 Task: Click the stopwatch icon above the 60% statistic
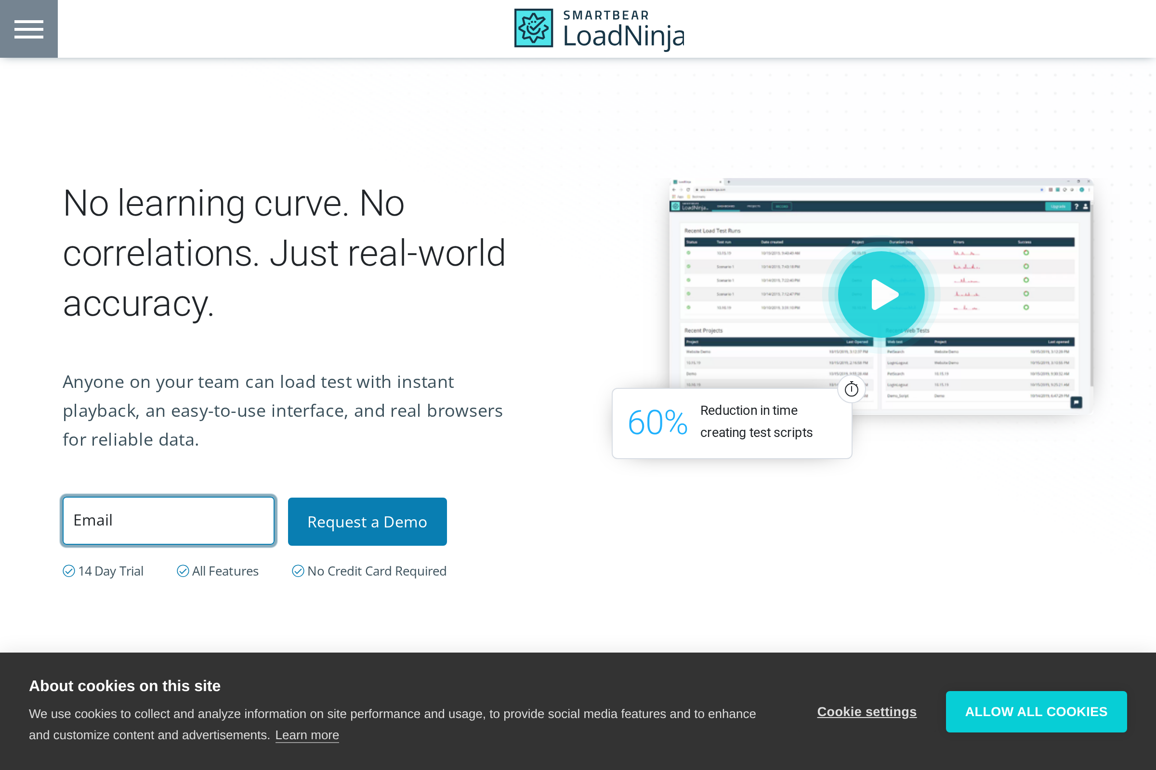coord(851,388)
